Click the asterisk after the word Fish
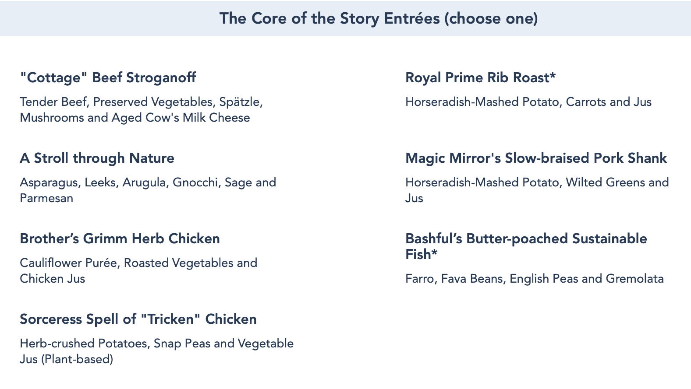Image resolution: width=691 pixels, height=389 pixels. click(x=435, y=253)
